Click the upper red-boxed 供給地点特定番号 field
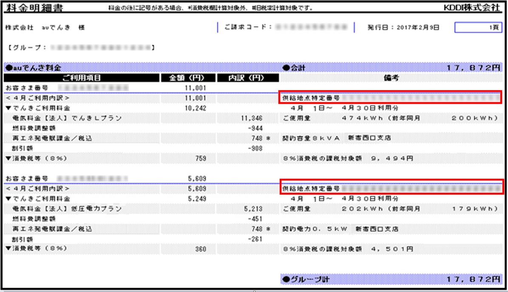The height and width of the screenshot is (292, 508). point(391,97)
